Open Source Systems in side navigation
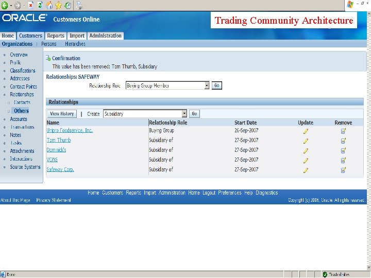Image resolution: width=371 pixels, height=278 pixels. click(x=25, y=167)
